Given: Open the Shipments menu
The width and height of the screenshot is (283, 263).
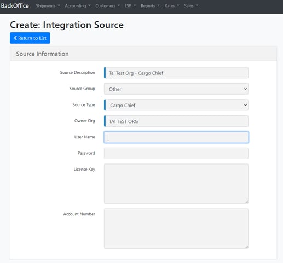Looking at the screenshot, I should tap(48, 6).
